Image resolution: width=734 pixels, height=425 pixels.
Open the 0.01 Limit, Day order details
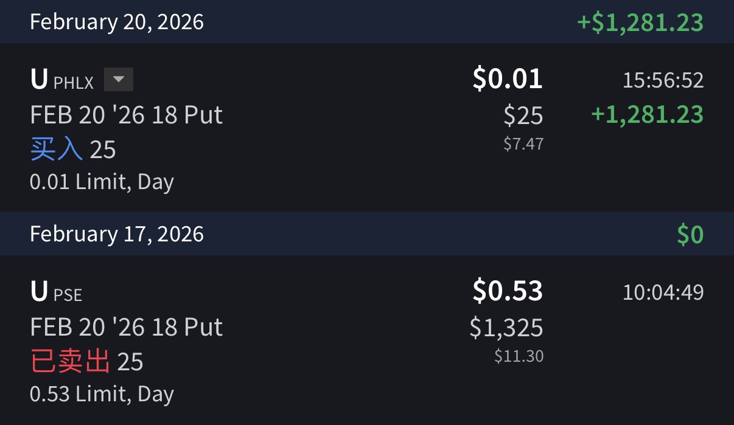[x=102, y=182]
